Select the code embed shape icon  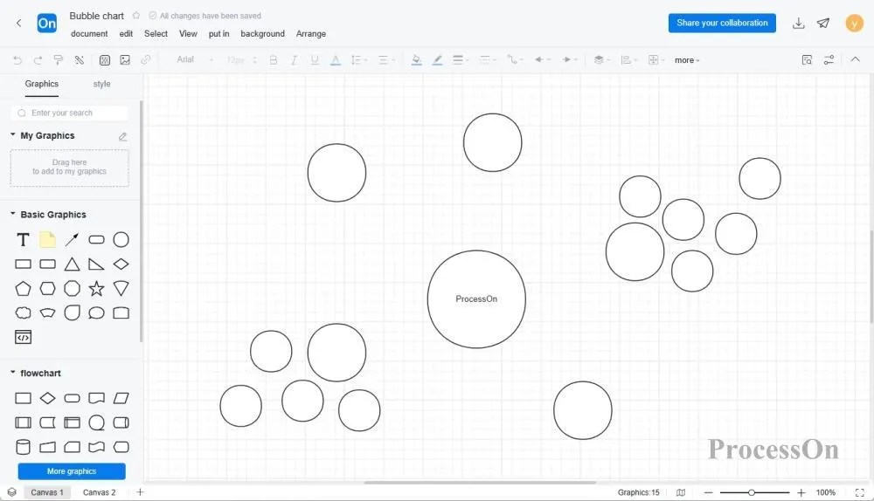coord(23,337)
